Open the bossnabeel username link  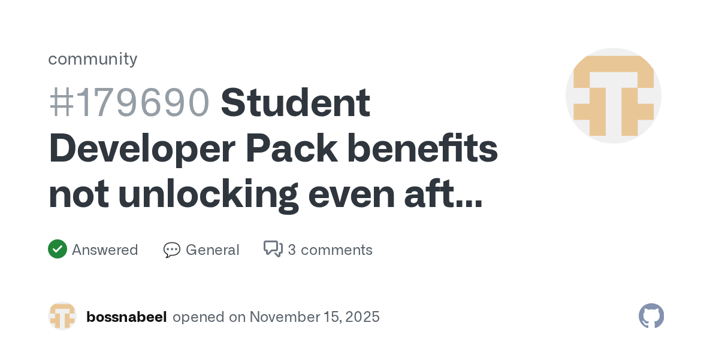(x=126, y=317)
